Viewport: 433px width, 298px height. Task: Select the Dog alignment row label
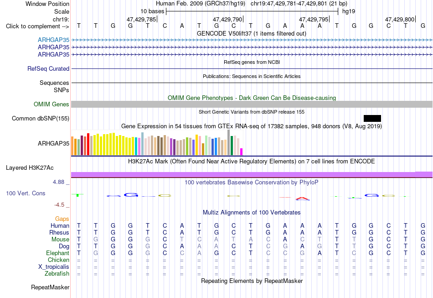click(x=64, y=246)
